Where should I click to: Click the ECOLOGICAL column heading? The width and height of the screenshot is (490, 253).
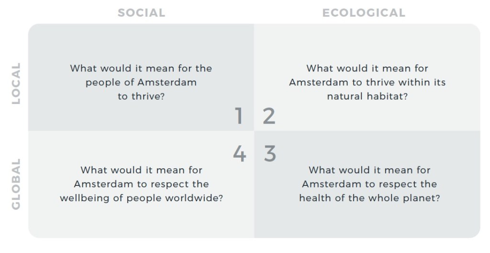364,13
